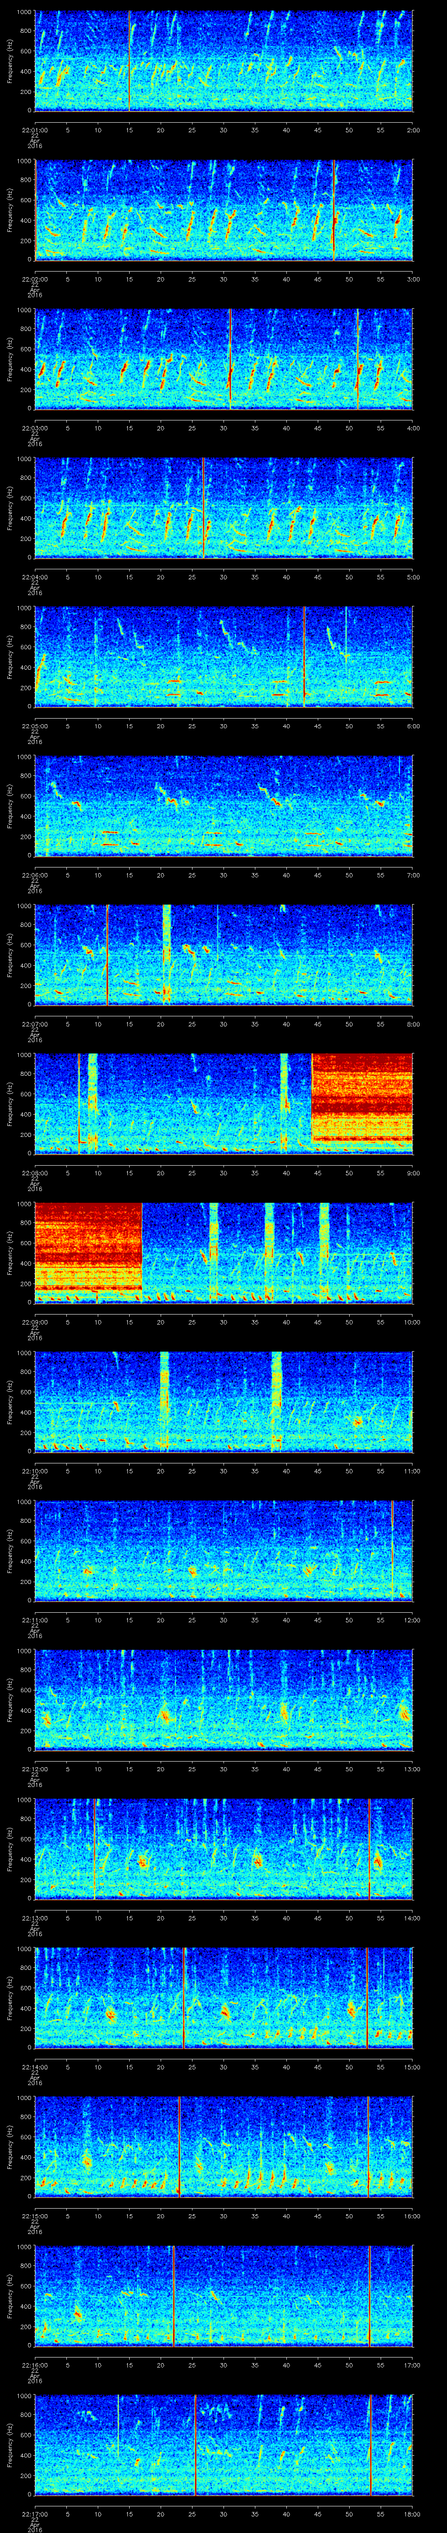The height and width of the screenshot is (2533, 447).
Task: Click the red spike near 25 seconds in 22:17:00 panel
Action: pyautogui.click(x=195, y=2444)
